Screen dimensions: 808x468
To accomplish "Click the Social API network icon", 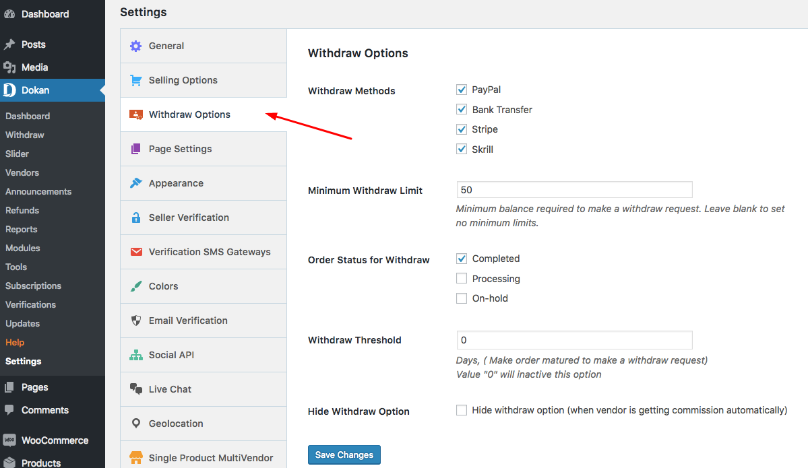I will tap(136, 355).
